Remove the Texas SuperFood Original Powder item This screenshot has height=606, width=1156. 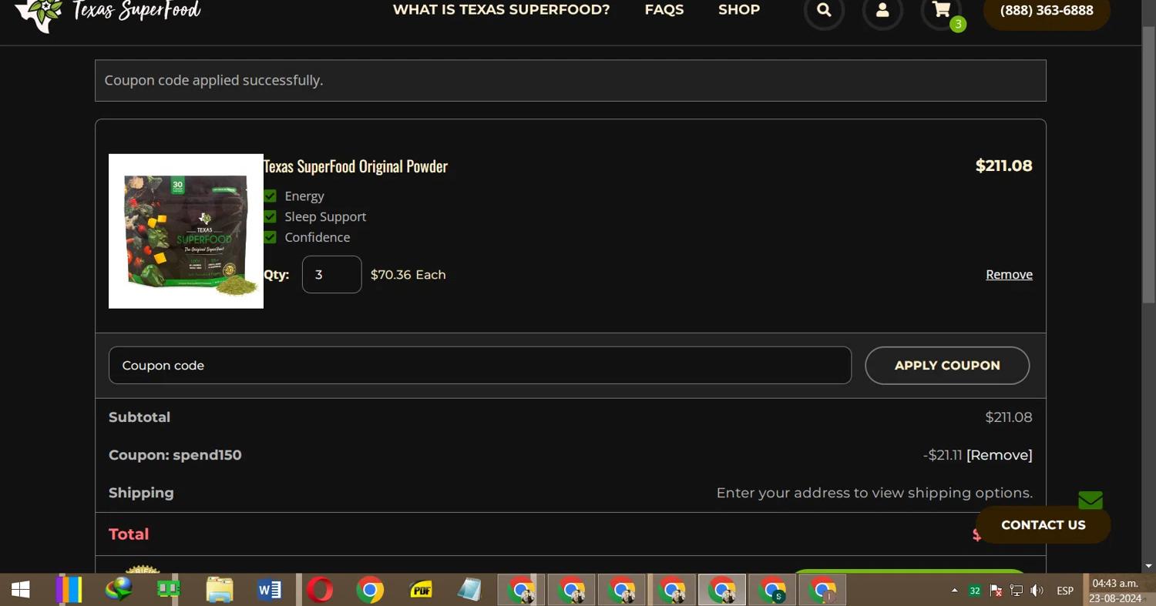pyautogui.click(x=1009, y=274)
